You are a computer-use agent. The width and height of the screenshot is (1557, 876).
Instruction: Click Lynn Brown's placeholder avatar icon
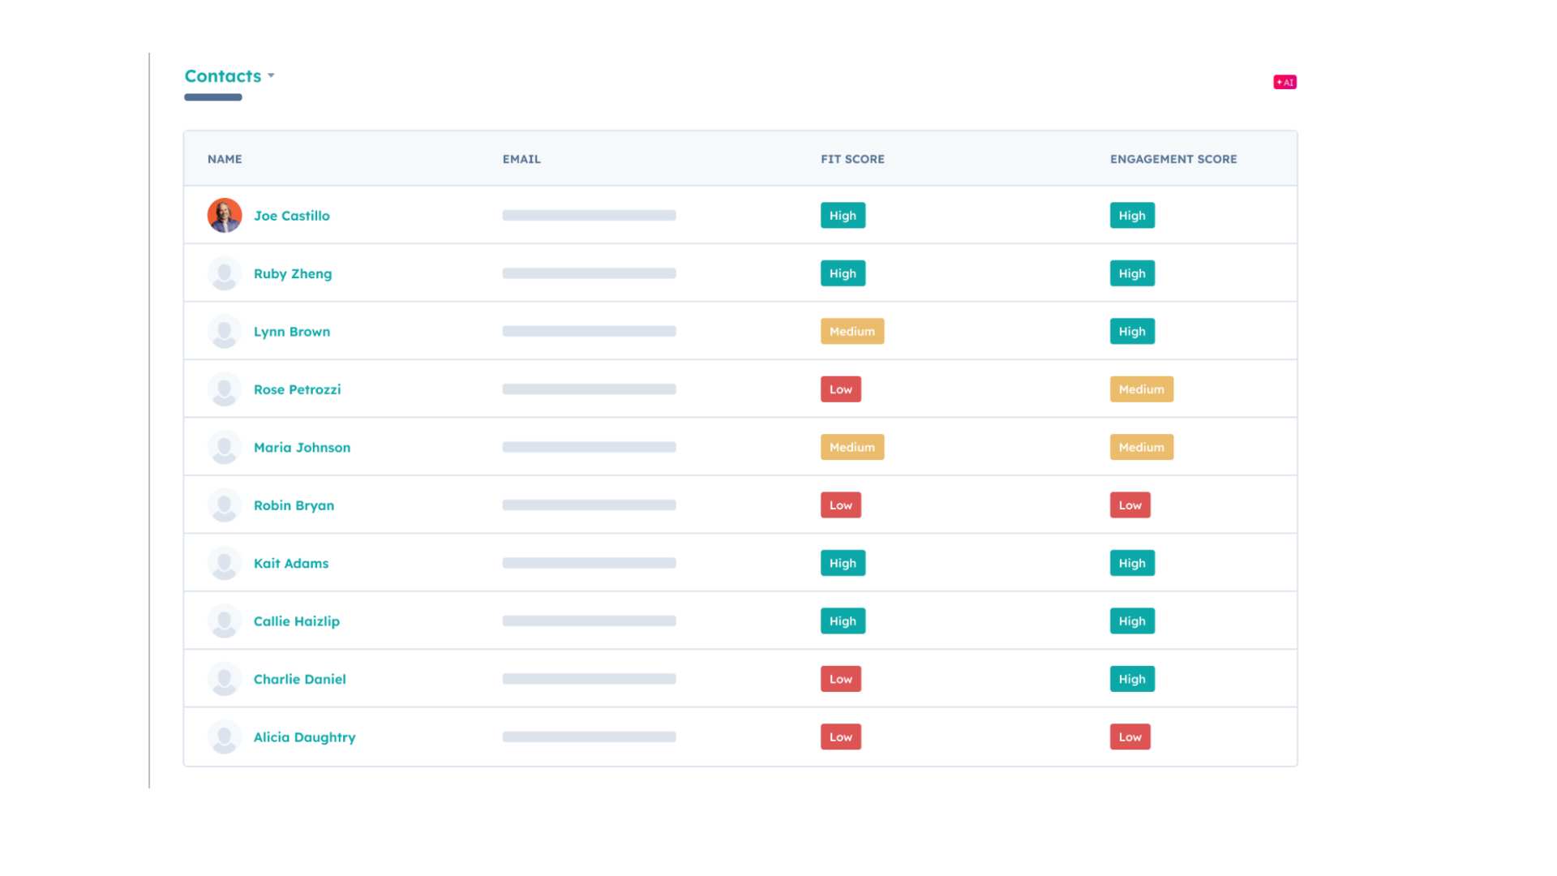pos(225,332)
